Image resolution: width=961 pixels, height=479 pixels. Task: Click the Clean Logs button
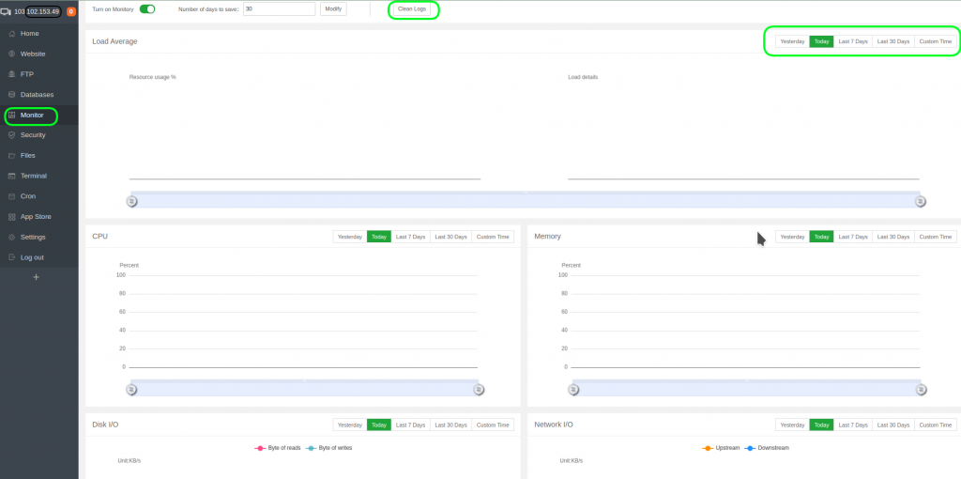(x=413, y=8)
